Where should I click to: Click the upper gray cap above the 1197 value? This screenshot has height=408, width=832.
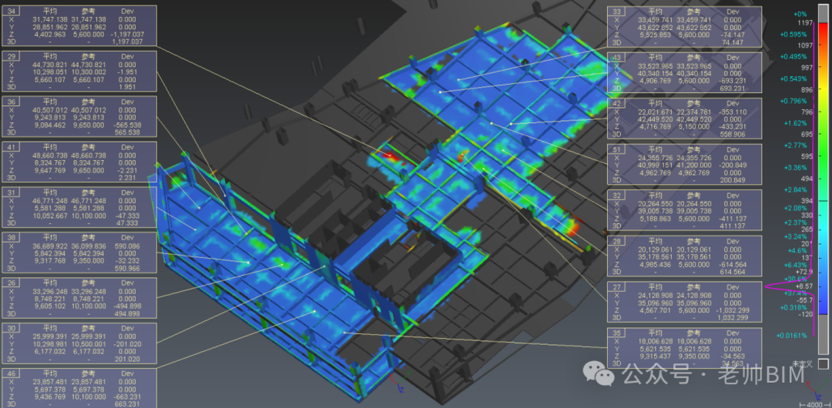pyautogui.click(x=823, y=16)
